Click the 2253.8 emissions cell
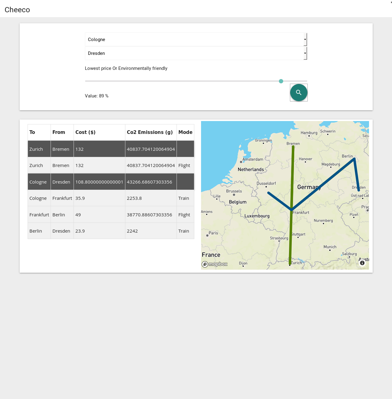The image size is (392, 399). click(x=151, y=198)
